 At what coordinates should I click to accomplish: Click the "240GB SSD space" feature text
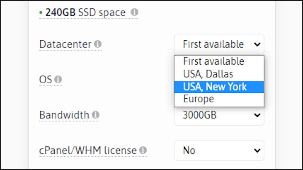[85, 12]
